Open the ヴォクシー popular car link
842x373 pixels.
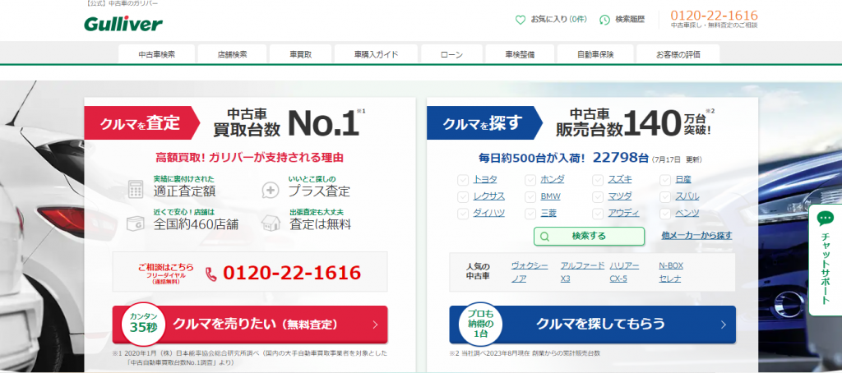(530, 265)
